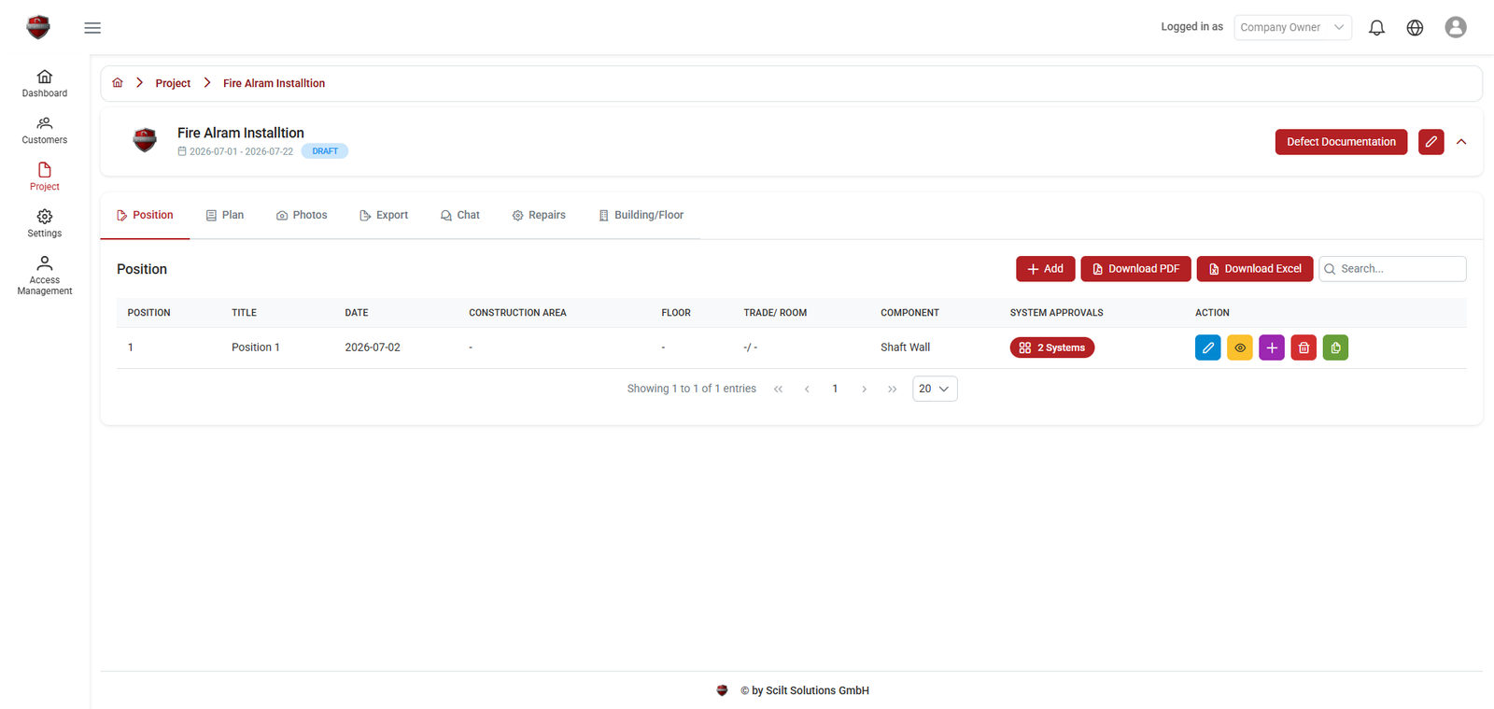Open Access Management in sidebar
The width and height of the screenshot is (1494, 709).
(x=45, y=275)
